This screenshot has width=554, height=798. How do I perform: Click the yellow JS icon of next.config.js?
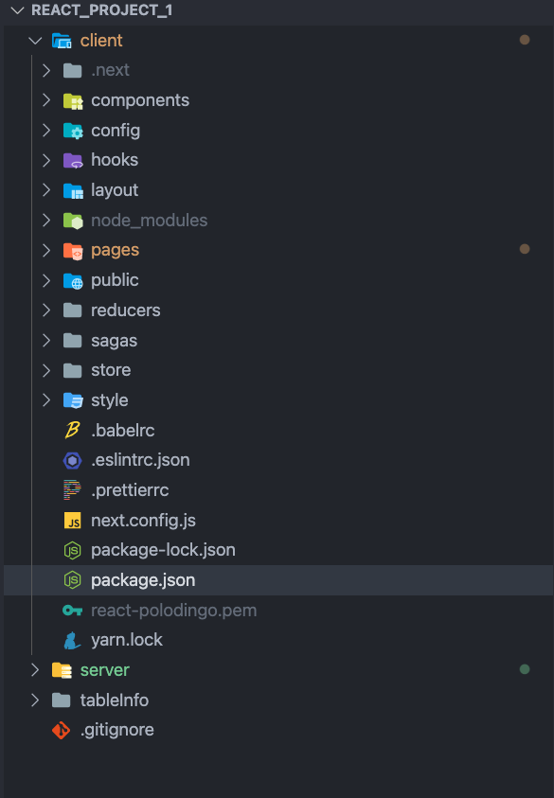point(72,521)
